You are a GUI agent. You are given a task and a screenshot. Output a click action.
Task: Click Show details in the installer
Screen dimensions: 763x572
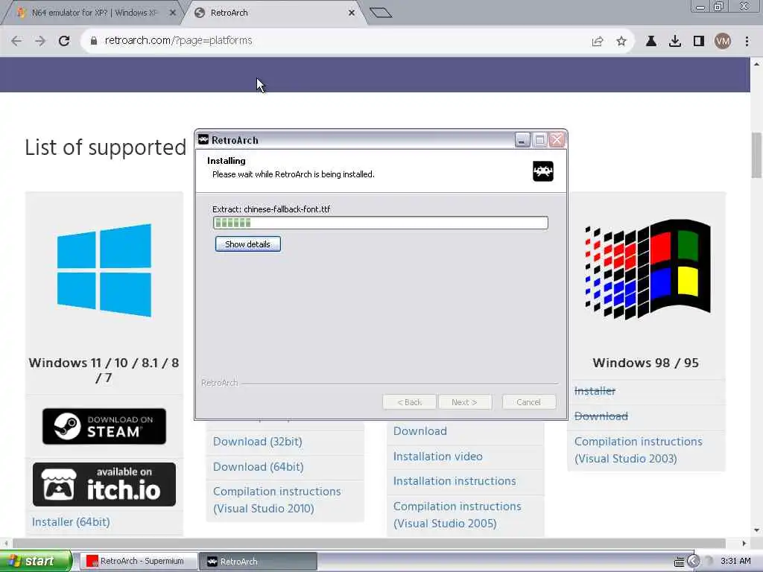[247, 244]
